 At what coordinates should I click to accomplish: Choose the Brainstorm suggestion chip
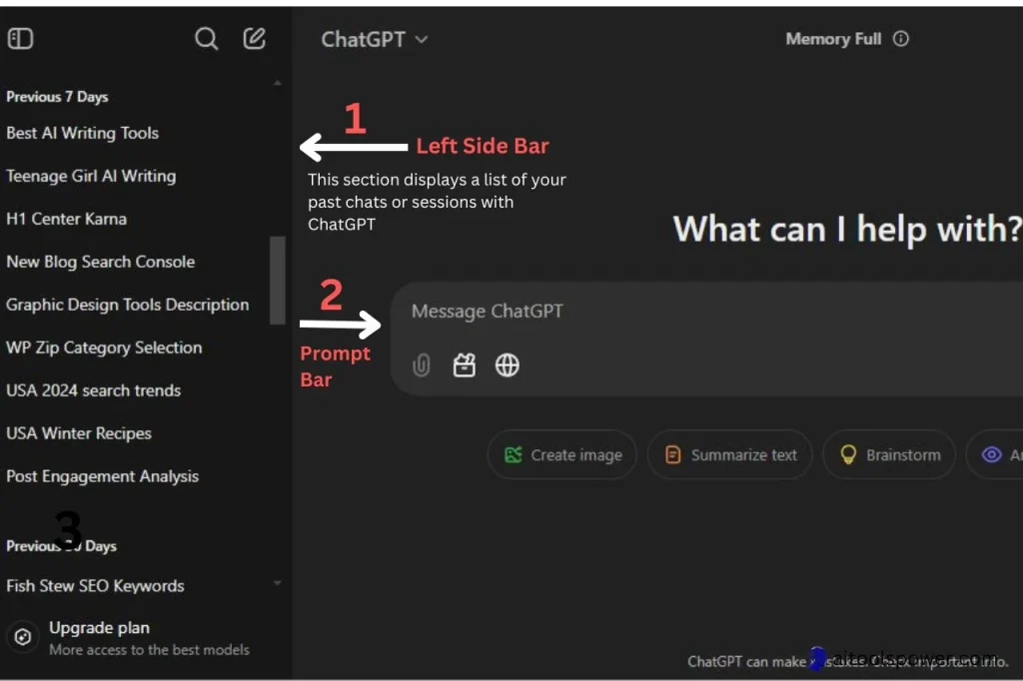[x=889, y=455]
